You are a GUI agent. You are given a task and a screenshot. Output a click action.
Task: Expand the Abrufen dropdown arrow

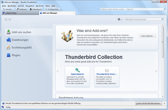(x=14, y=9)
